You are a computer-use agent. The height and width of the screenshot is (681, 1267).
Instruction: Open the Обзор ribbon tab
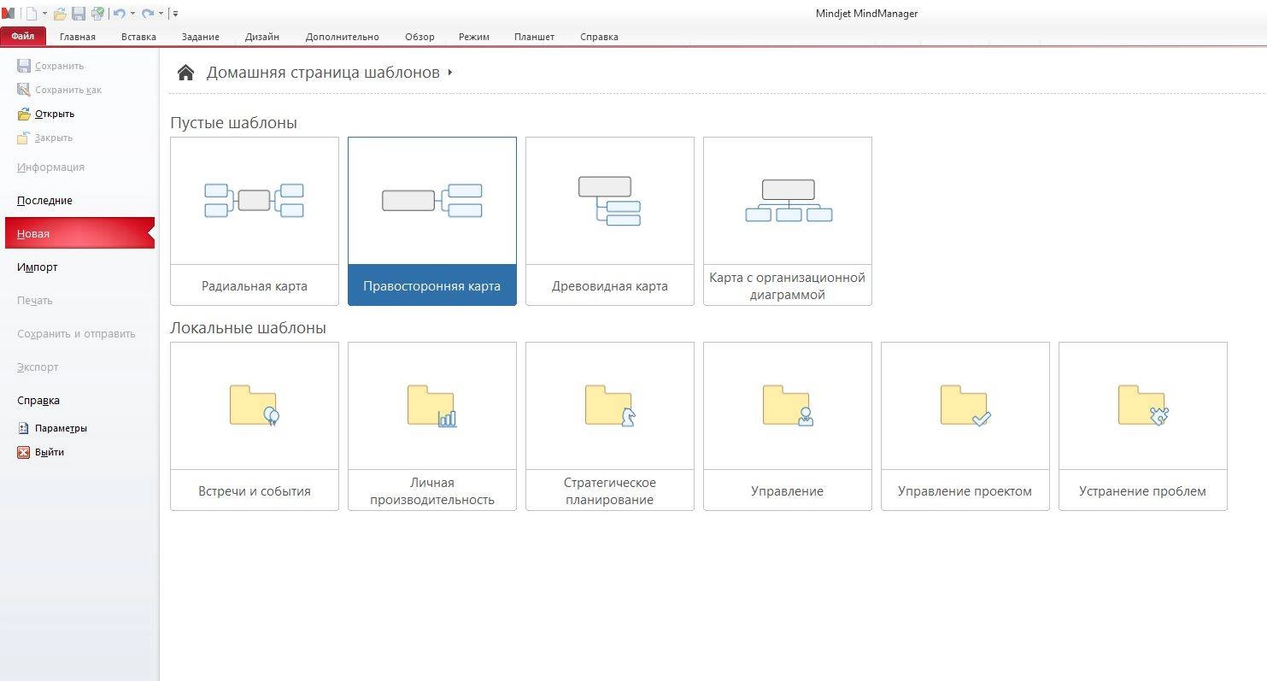pyautogui.click(x=419, y=37)
